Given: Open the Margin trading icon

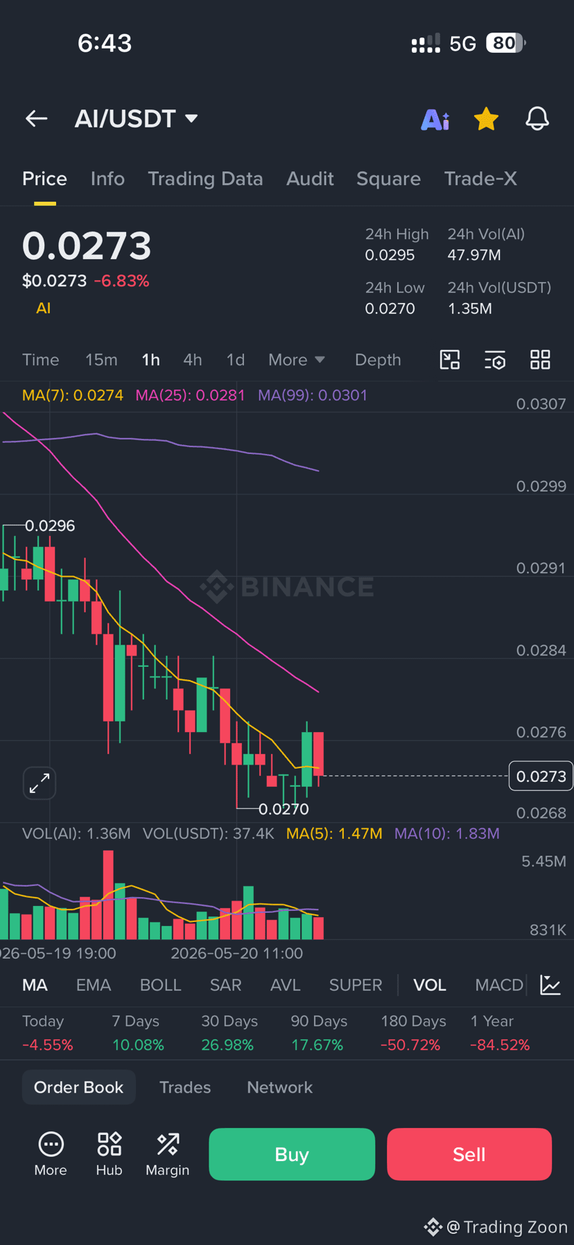Looking at the screenshot, I should tap(167, 1154).
